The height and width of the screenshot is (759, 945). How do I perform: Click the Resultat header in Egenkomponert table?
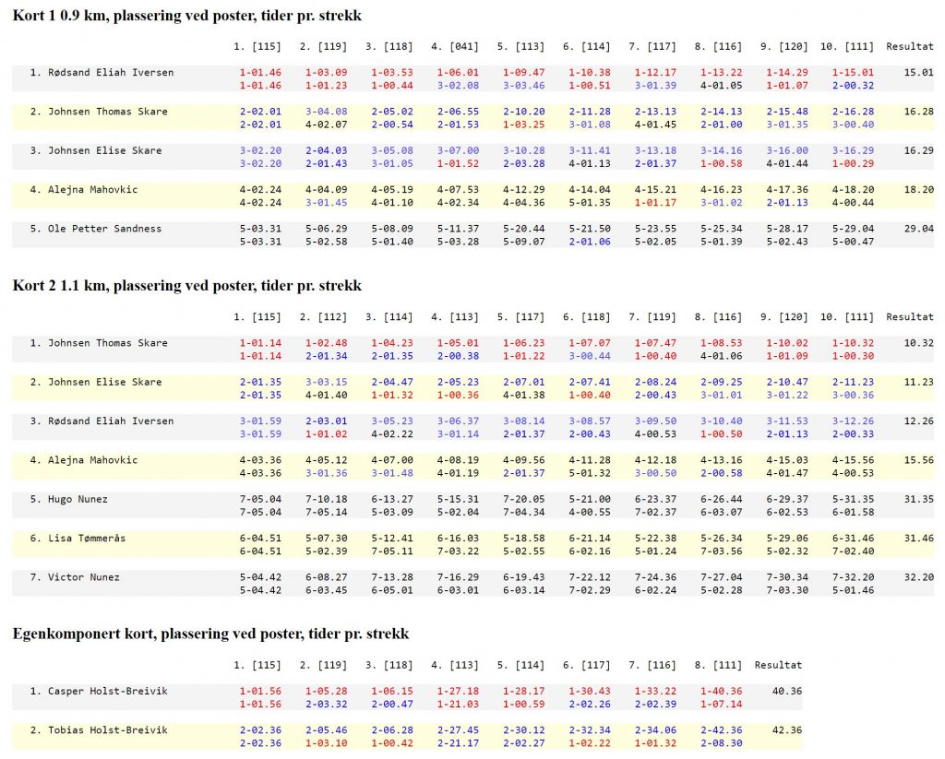click(x=778, y=664)
